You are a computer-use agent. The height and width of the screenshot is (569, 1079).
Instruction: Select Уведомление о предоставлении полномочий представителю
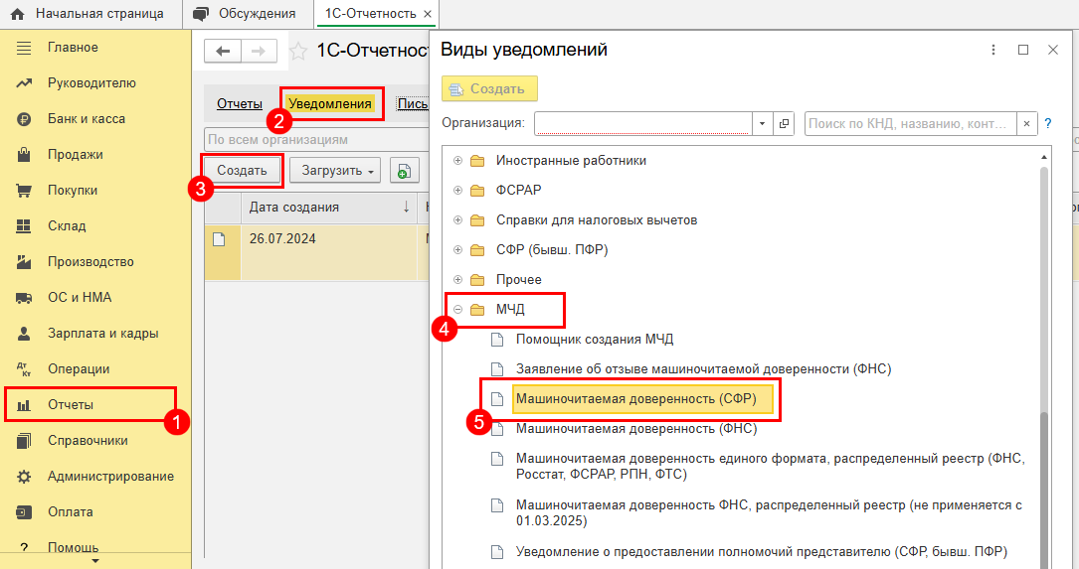pos(762,552)
